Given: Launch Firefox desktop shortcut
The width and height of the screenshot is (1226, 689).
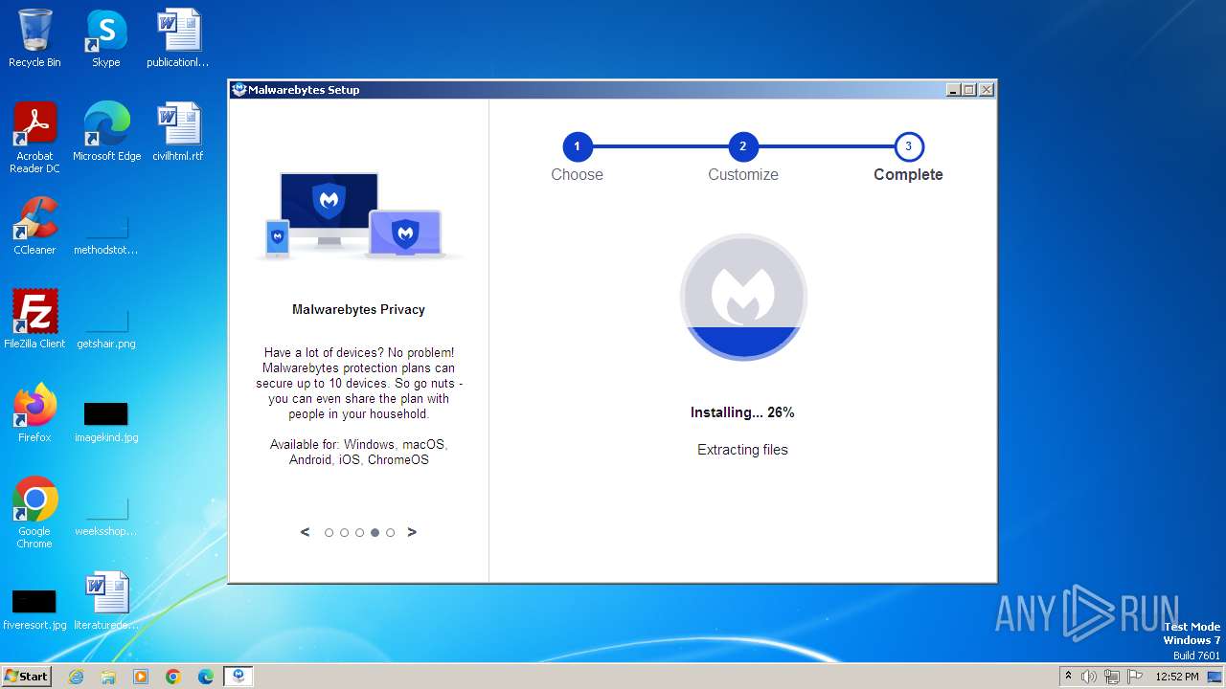Looking at the screenshot, I should (34, 413).
